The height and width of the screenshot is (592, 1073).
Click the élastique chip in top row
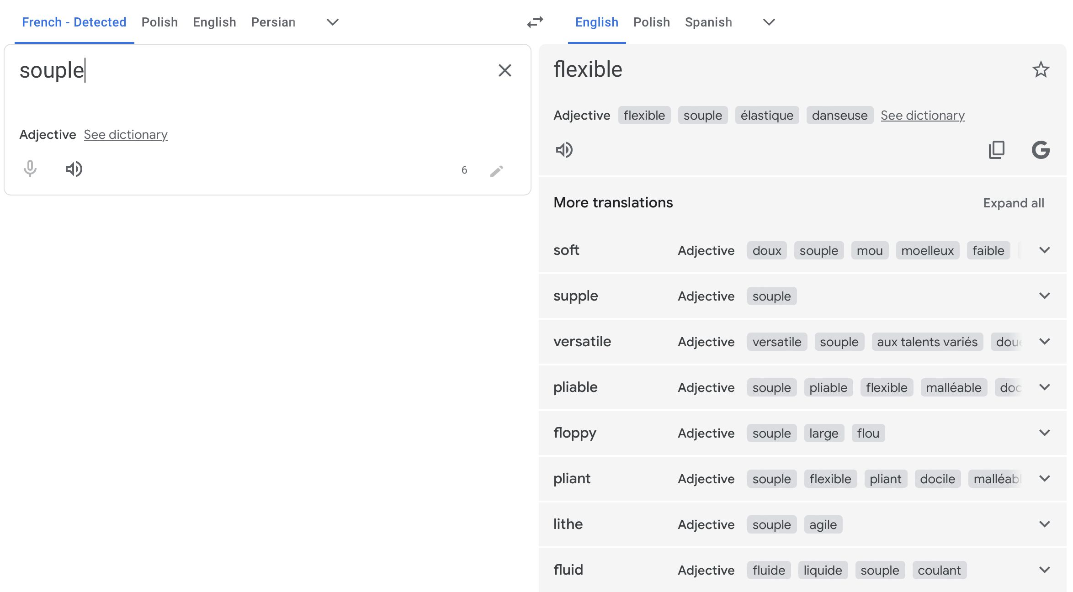click(x=767, y=115)
